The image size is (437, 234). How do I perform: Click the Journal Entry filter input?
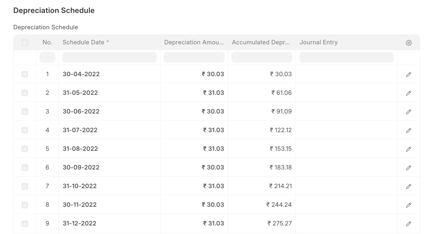(346, 57)
